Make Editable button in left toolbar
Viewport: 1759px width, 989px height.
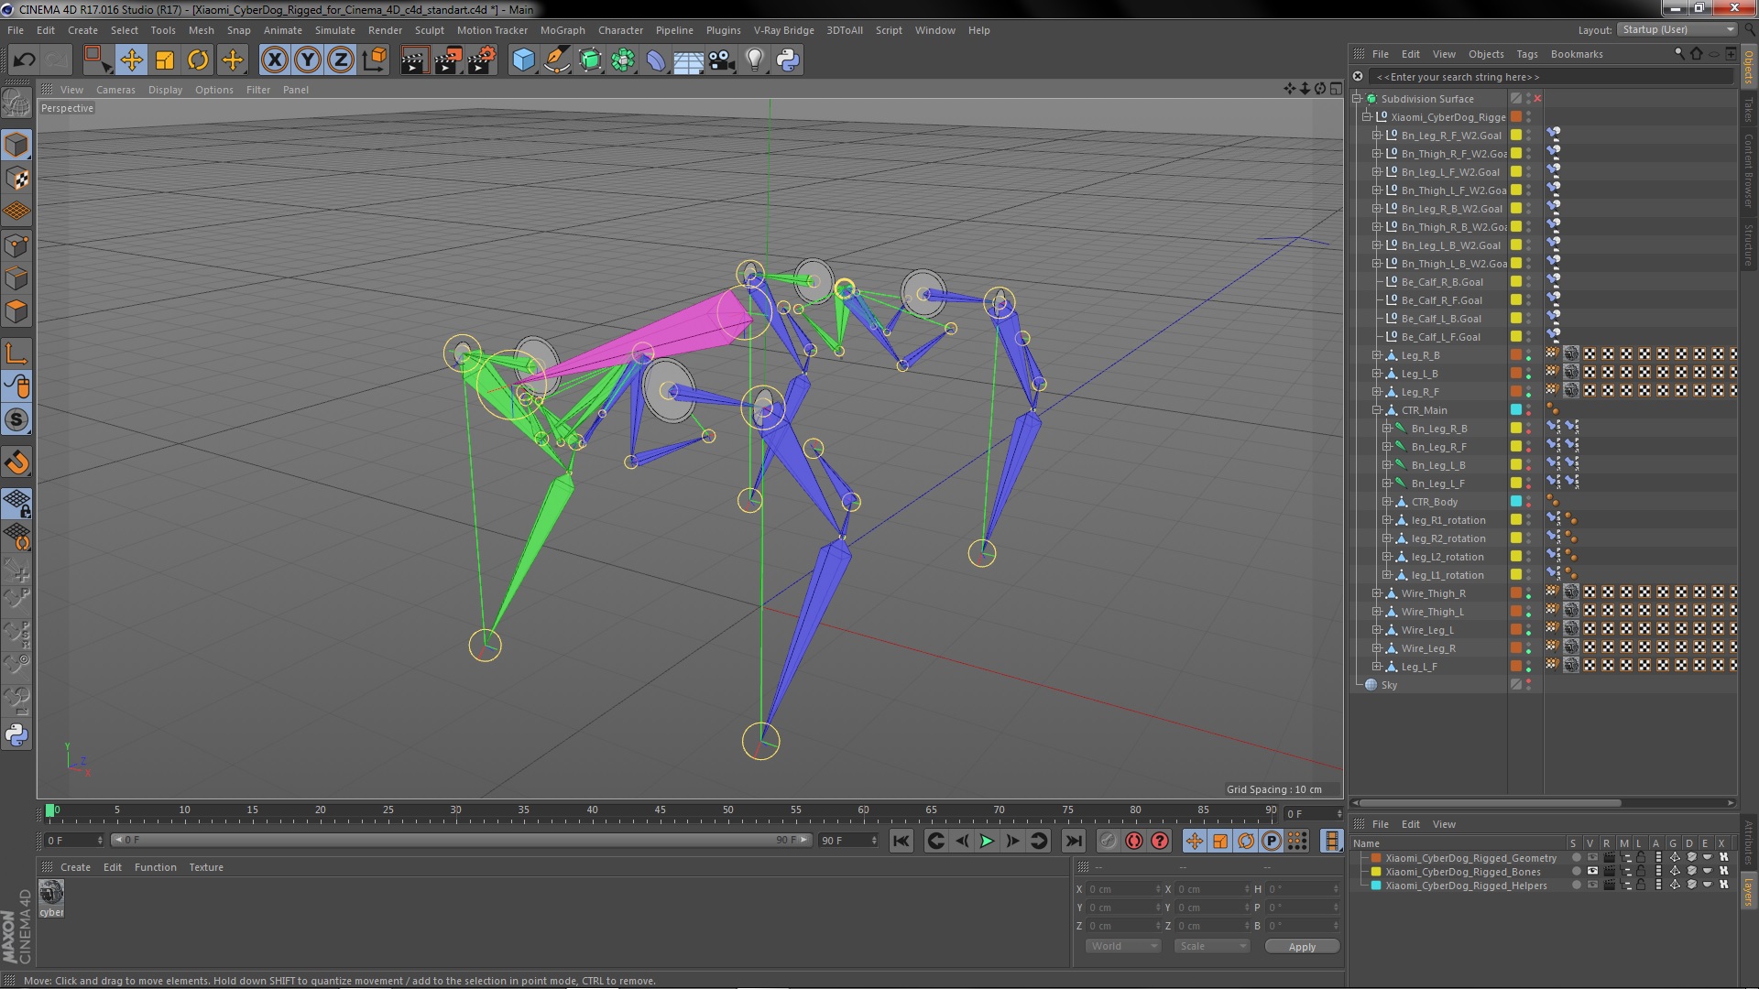[x=16, y=103]
